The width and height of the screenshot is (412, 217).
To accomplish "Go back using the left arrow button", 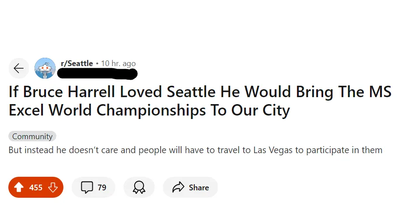I will pyautogui.click(x=19, y=68).
